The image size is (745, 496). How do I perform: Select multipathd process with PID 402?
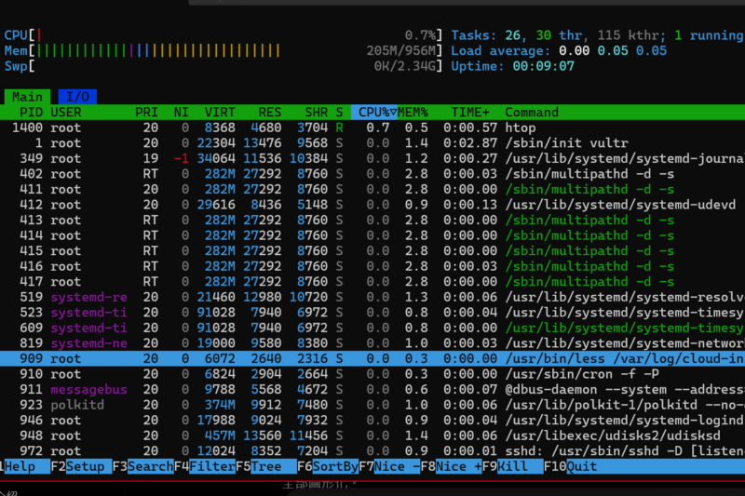coord(372,174)
